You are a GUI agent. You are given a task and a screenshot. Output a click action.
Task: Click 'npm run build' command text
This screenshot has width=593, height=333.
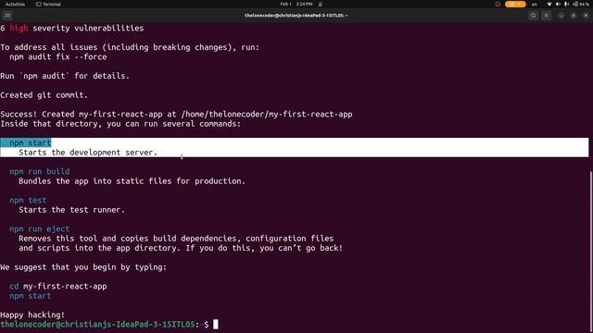40,171
